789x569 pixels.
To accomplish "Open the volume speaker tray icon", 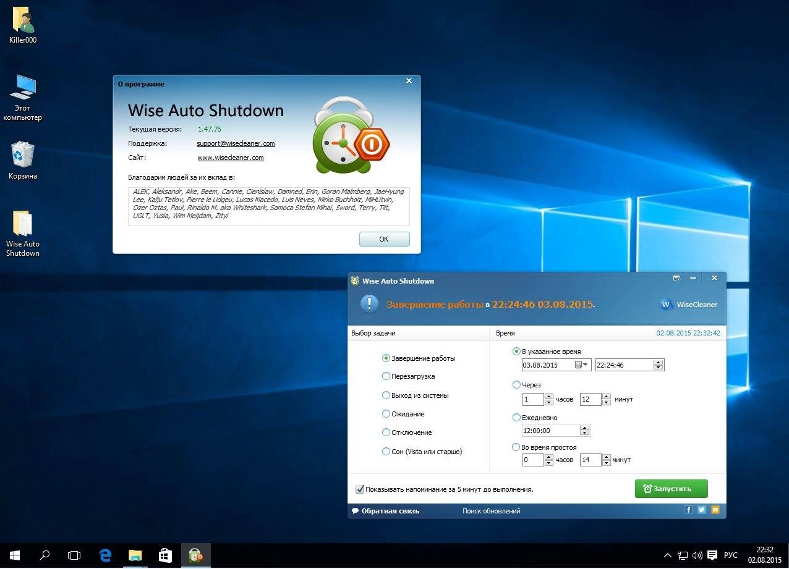I will pos(697,555).
